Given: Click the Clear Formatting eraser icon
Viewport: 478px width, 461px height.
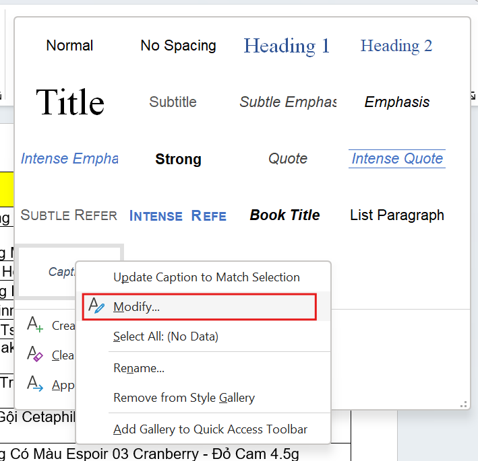Looking at the screenshot, I should tap(35, 354).
